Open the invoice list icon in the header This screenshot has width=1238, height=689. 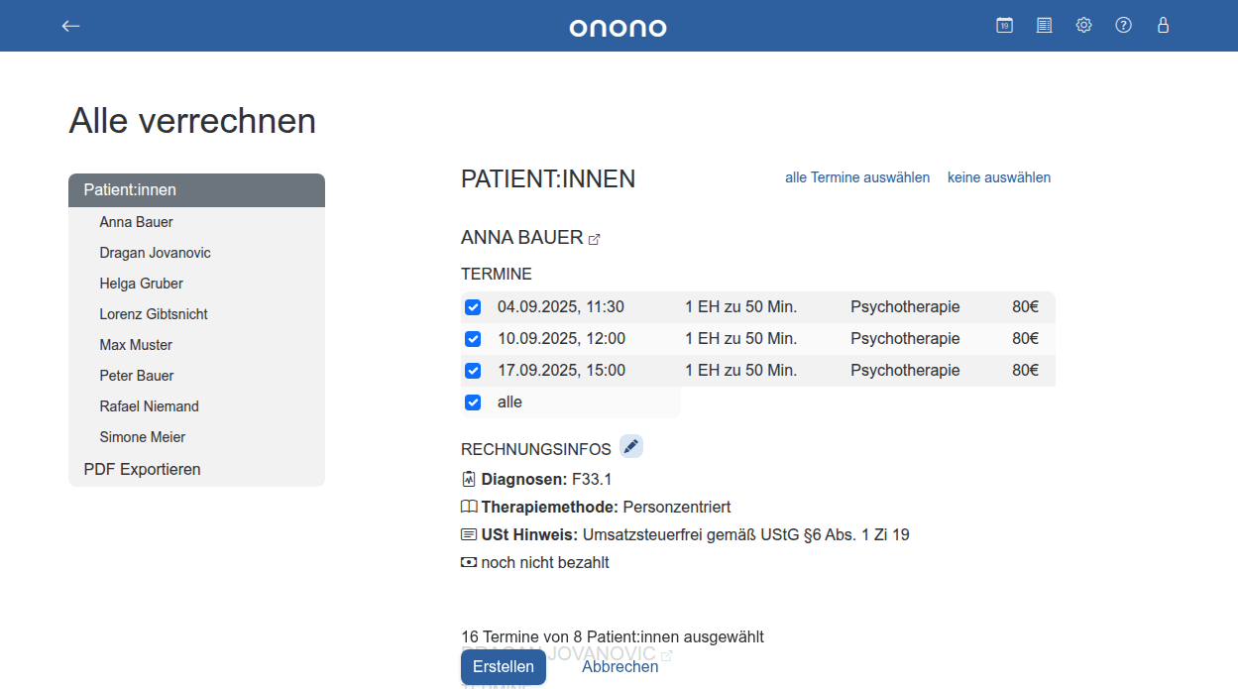pos(1044,25)
